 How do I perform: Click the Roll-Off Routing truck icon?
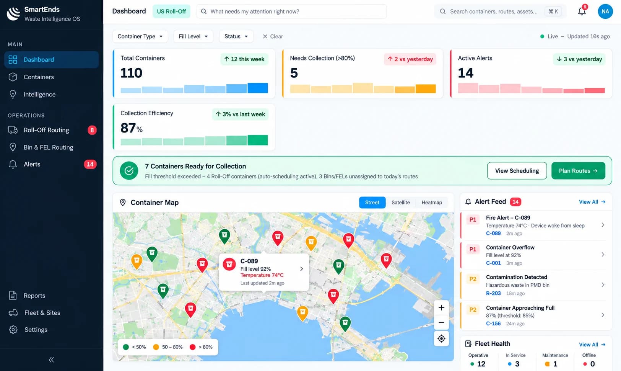click(13, 130)
